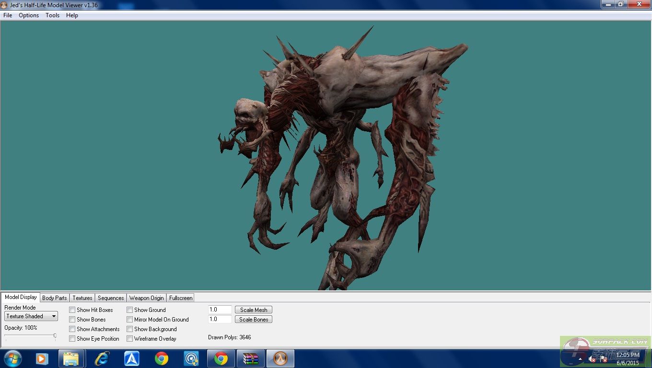
Task: Click the lambda icon in the title bar
Action: click(x=4, y=5)
